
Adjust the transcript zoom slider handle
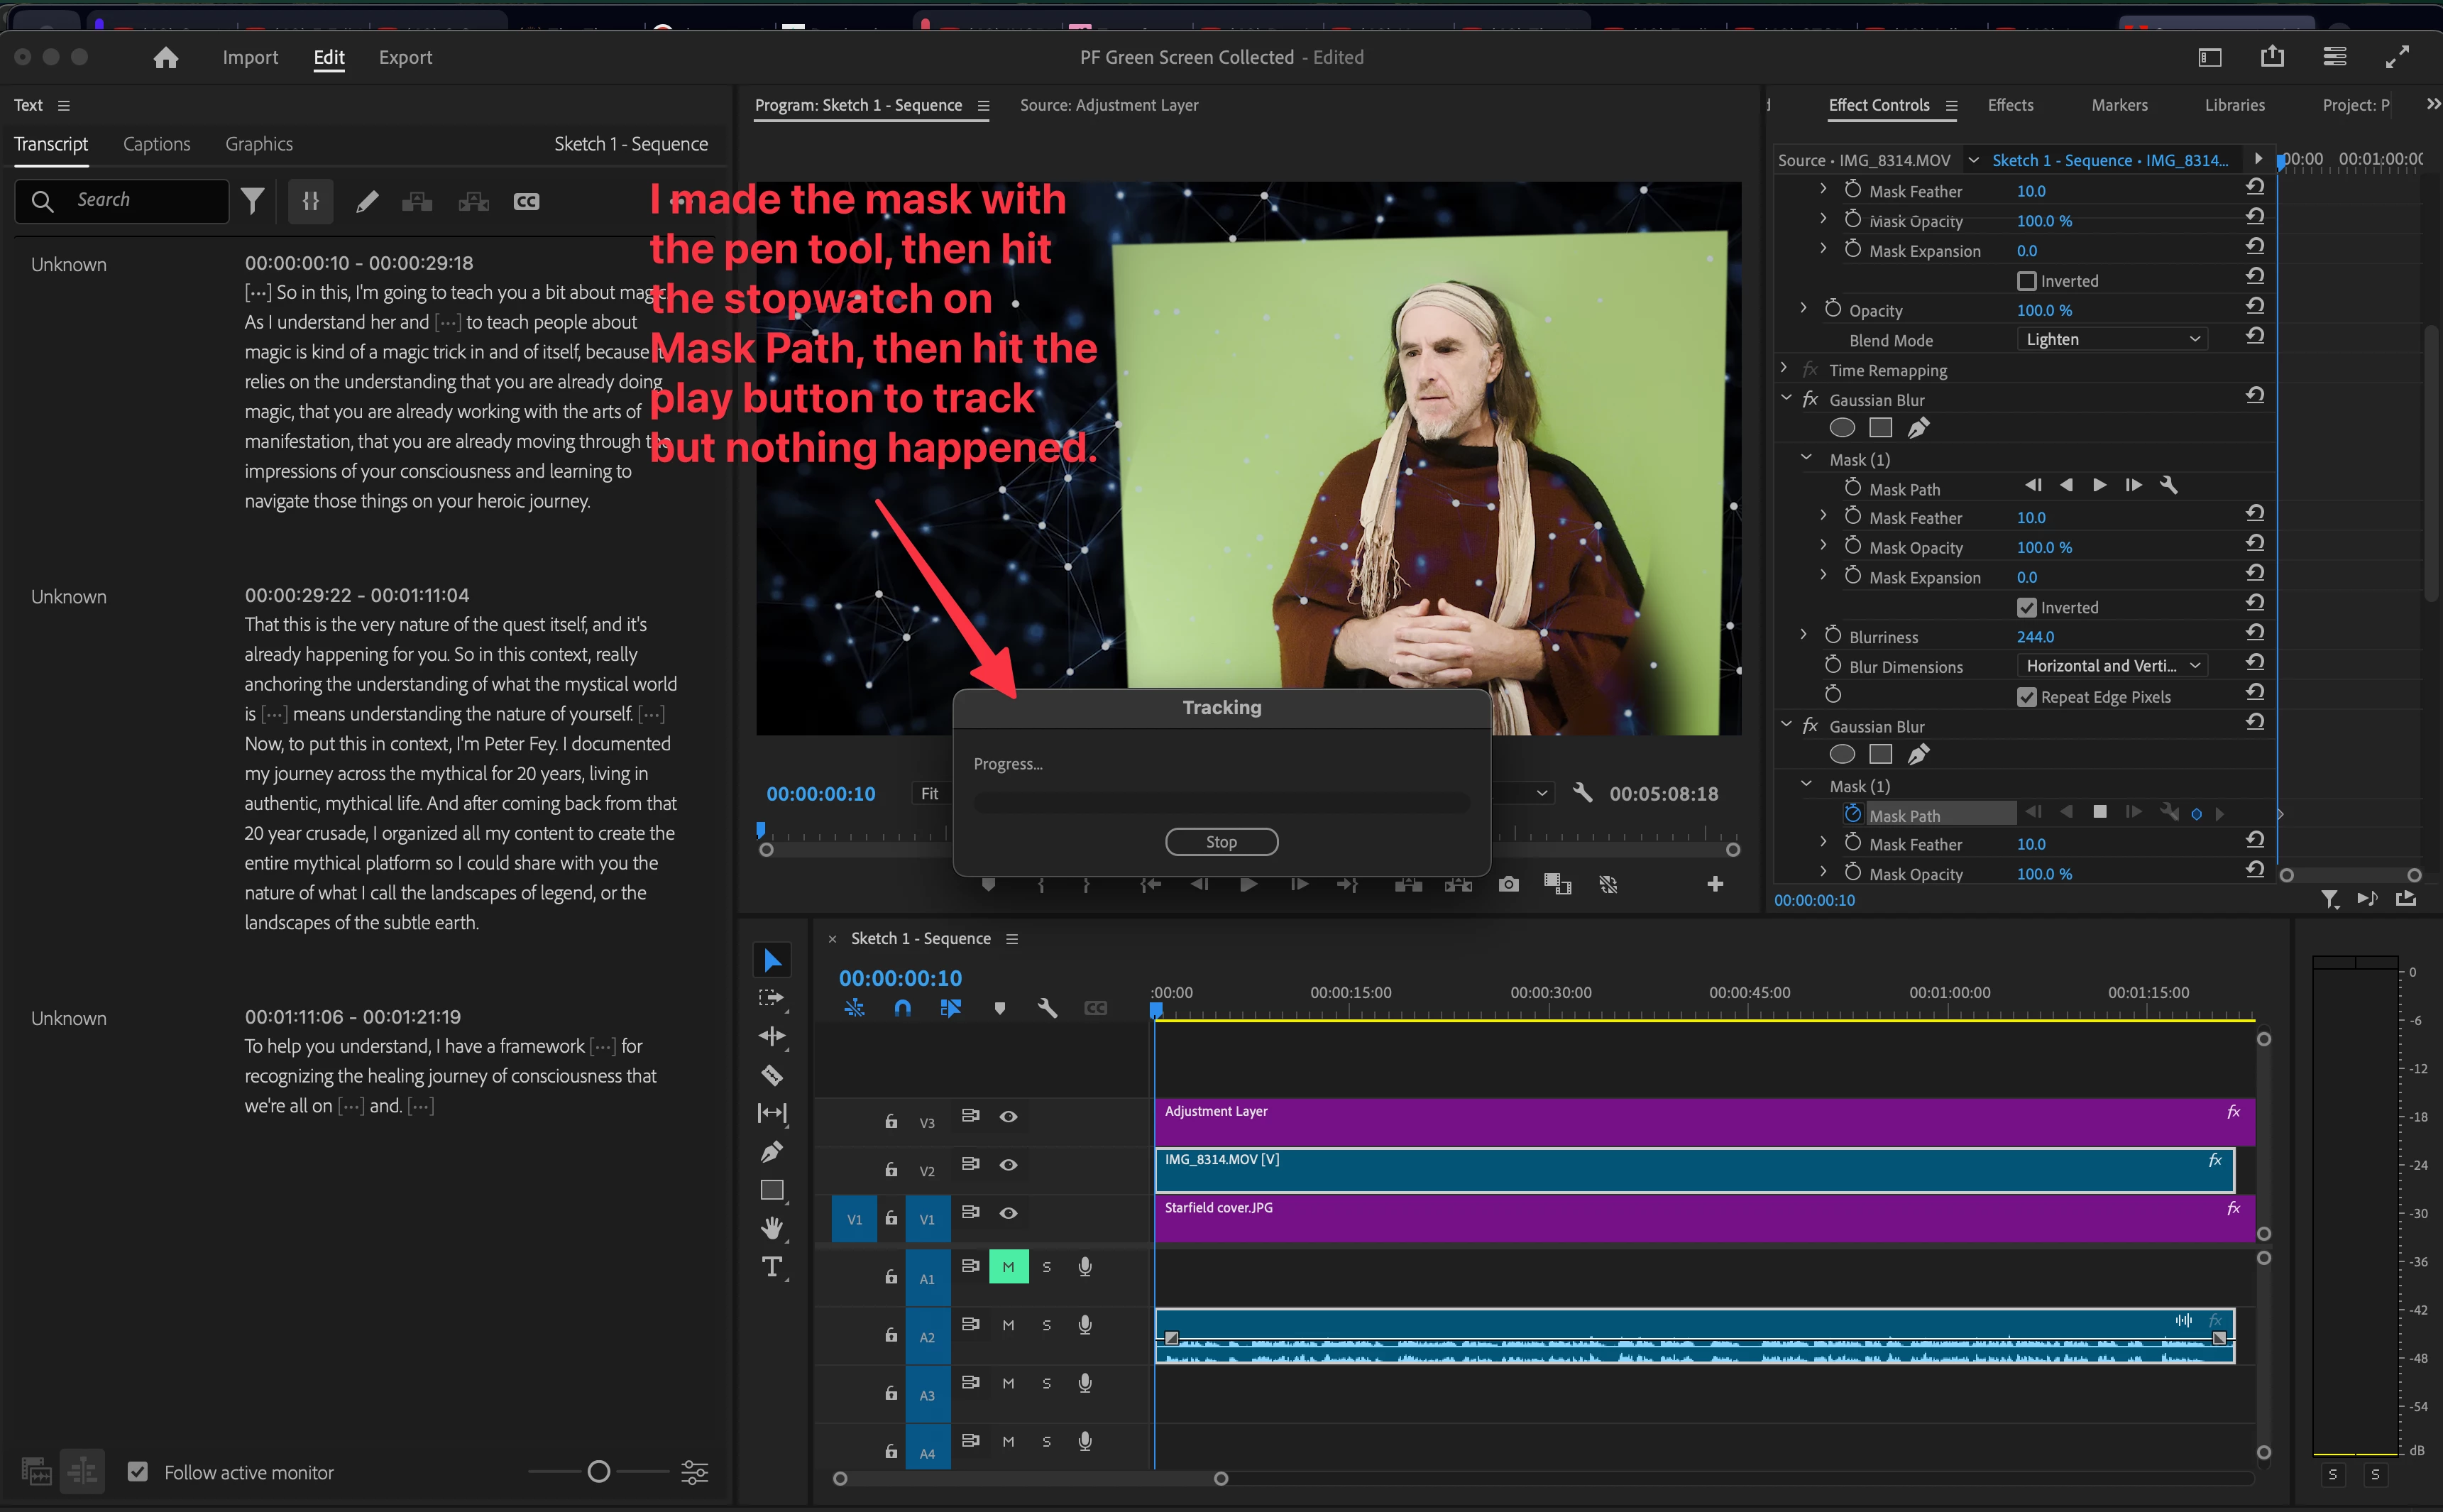(x=599, y=1471)
